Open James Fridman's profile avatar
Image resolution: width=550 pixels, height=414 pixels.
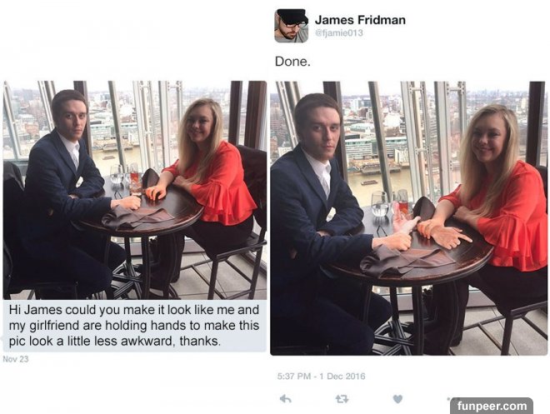tap(291, 27)
